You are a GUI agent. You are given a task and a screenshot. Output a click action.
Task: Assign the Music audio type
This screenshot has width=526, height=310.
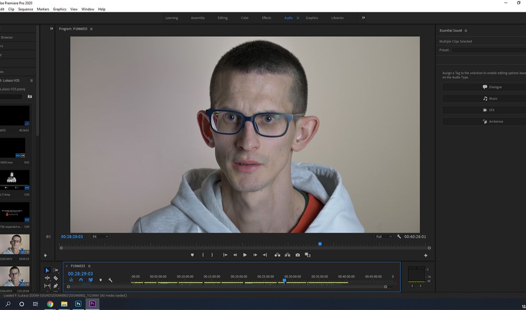click(484, 98)
